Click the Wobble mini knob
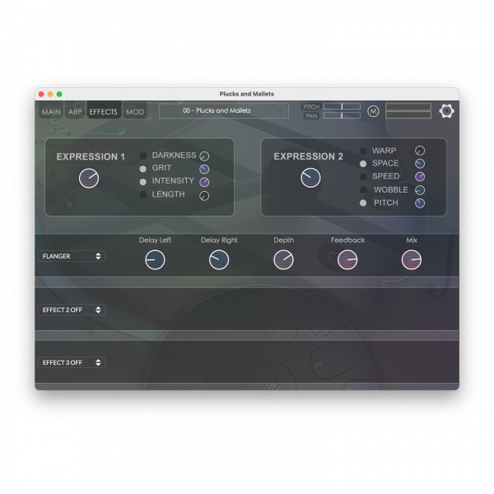This screenshot has width=494, height=494. tap(420, 190)
